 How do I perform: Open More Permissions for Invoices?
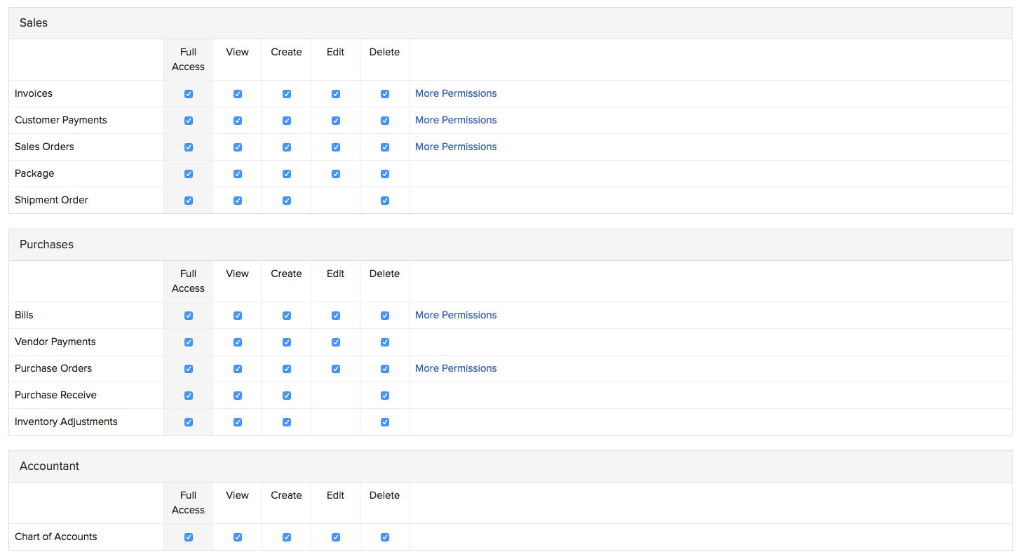click(x=456, y=93)
